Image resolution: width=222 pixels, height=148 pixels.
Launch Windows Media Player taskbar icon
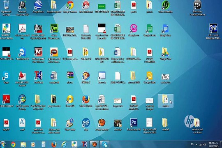pyautogui.click(x=33, y=144)
